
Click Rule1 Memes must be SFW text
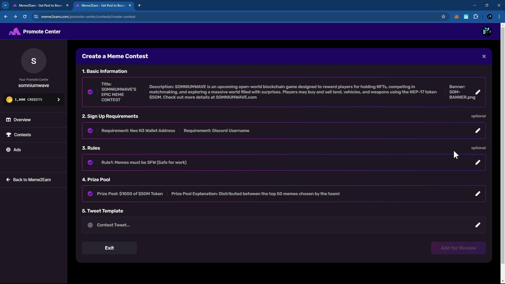click(x=144, y=162)
